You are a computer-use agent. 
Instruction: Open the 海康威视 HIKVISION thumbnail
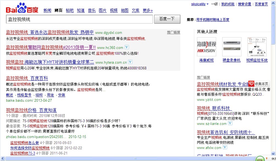(x=206, y=47)
